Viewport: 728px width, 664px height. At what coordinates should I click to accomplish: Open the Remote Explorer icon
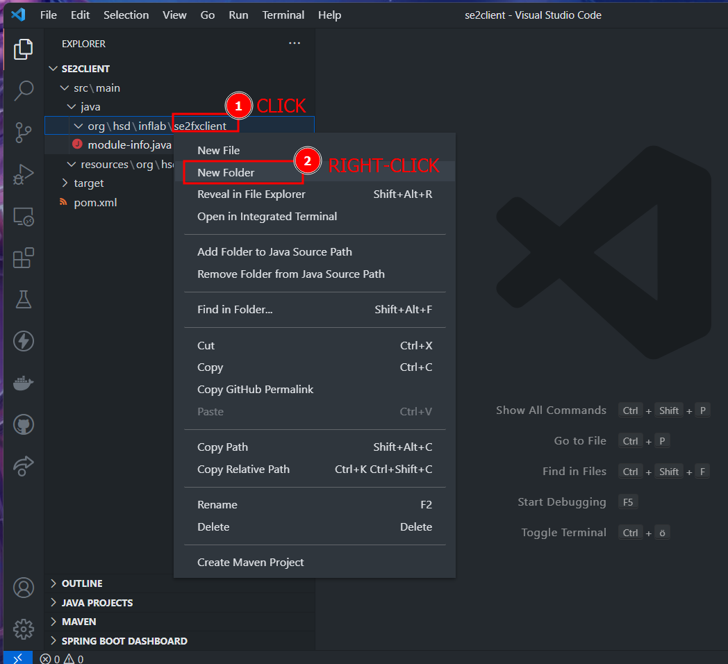pos(23,217)
